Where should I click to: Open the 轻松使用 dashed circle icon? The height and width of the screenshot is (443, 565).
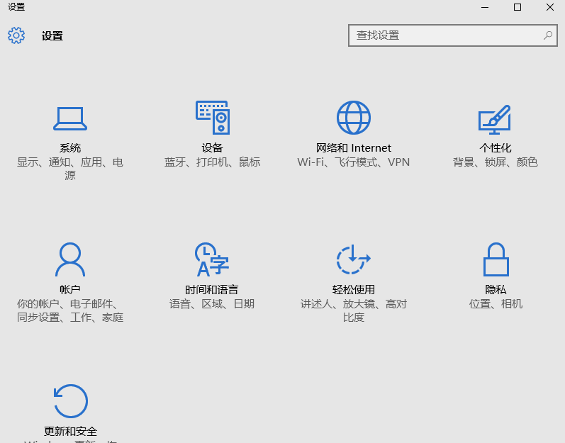[x=354, y=259]
